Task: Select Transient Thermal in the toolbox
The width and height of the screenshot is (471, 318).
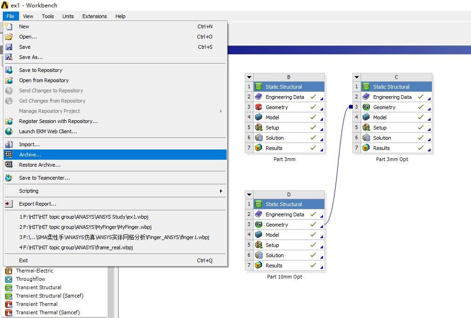Action: pyautogui.click(x=37, y=304)
